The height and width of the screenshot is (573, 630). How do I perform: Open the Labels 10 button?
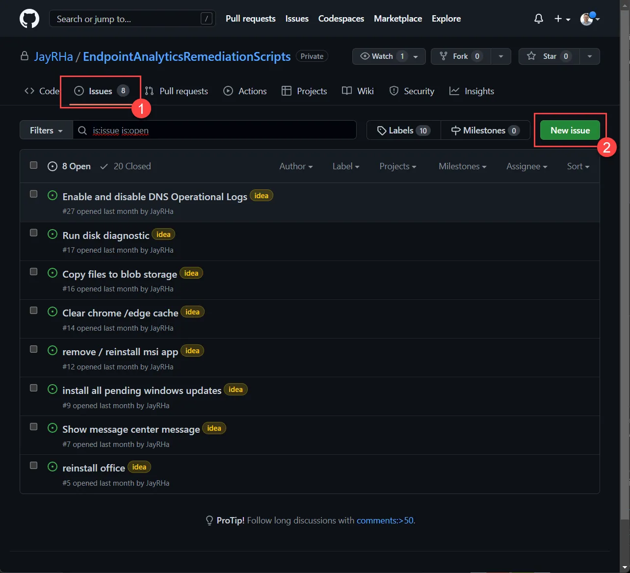point(404,130)
